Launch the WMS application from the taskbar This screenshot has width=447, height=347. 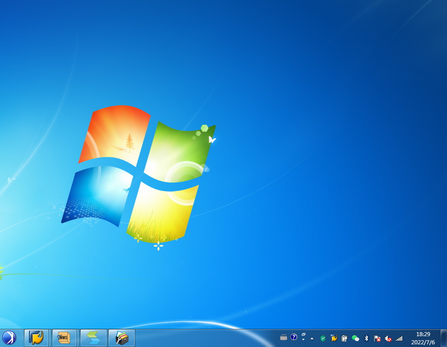(x=64, y=338)
